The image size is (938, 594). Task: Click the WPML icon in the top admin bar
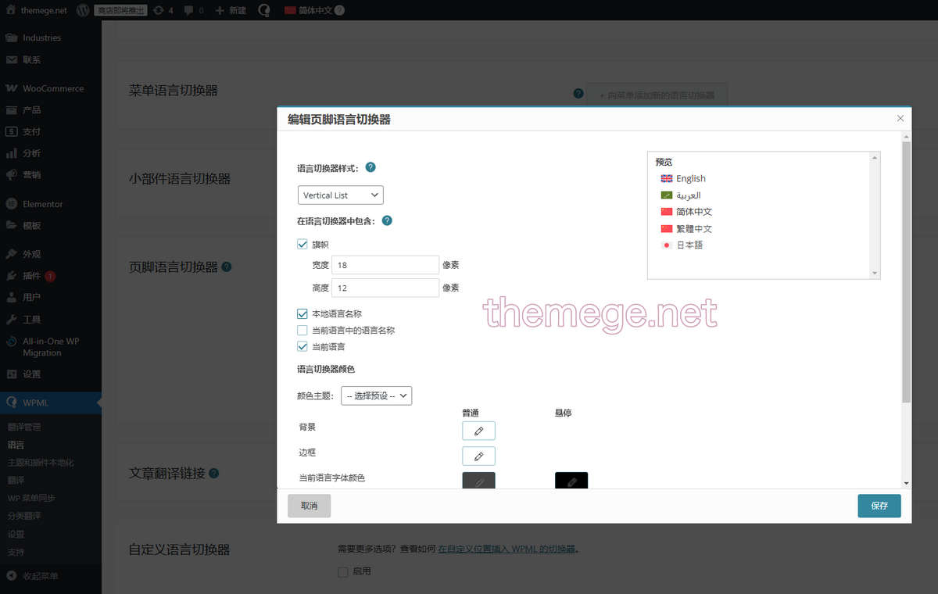(264, 10)
